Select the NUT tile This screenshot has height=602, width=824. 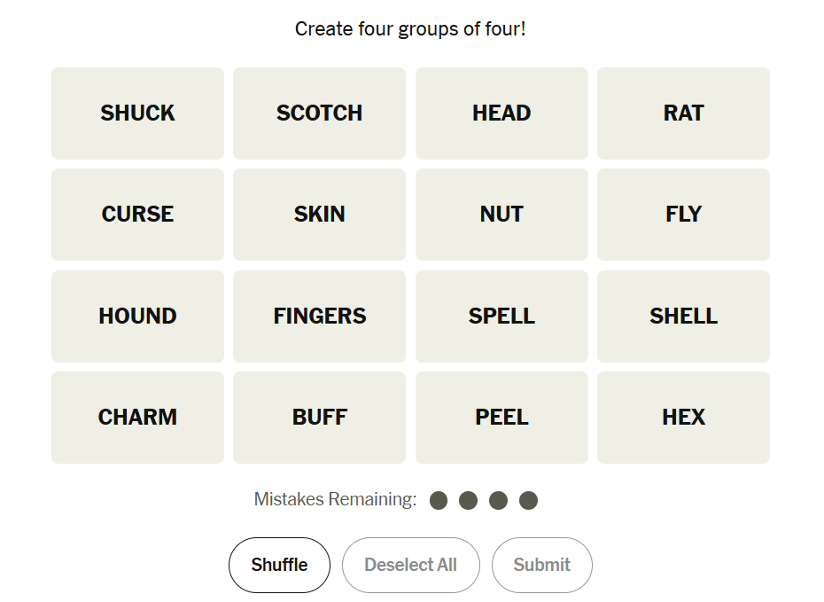[501, 215]
